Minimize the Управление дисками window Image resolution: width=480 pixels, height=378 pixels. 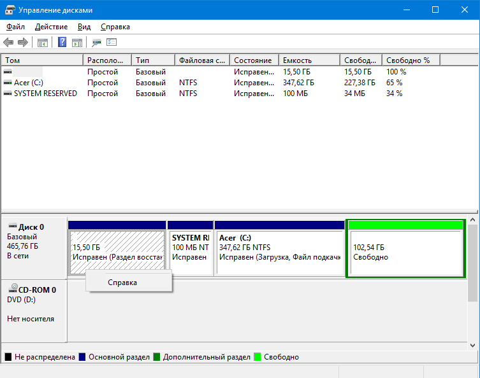click(x=407, y=10)
